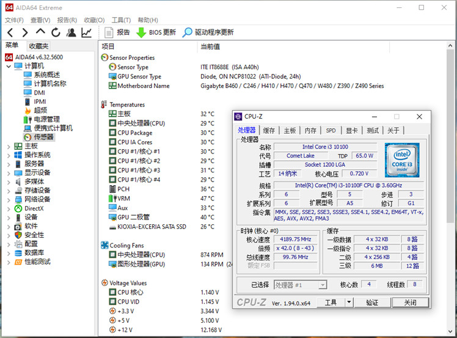Click the back navigation arrow in toolbar

10,32
